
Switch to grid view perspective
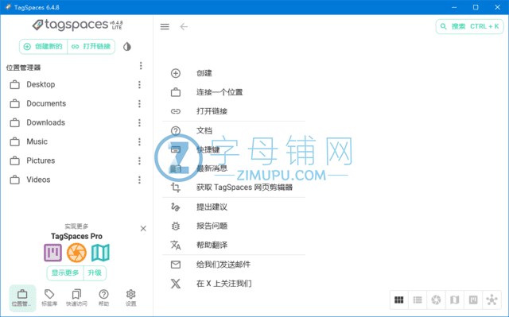399,300
